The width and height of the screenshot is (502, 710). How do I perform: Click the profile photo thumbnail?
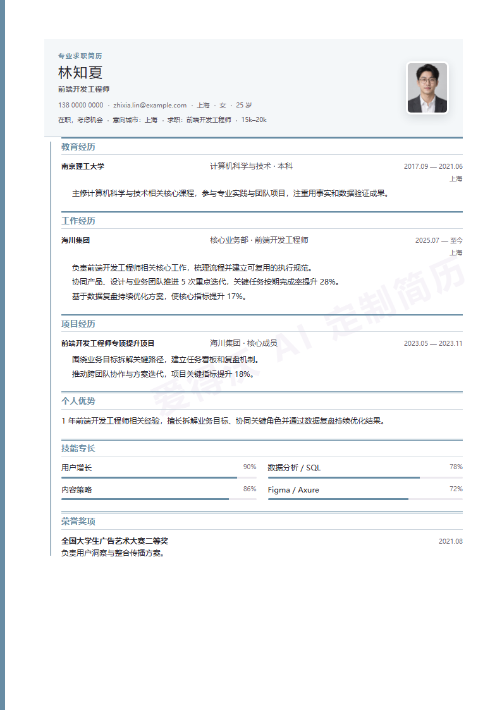(427, 88)
